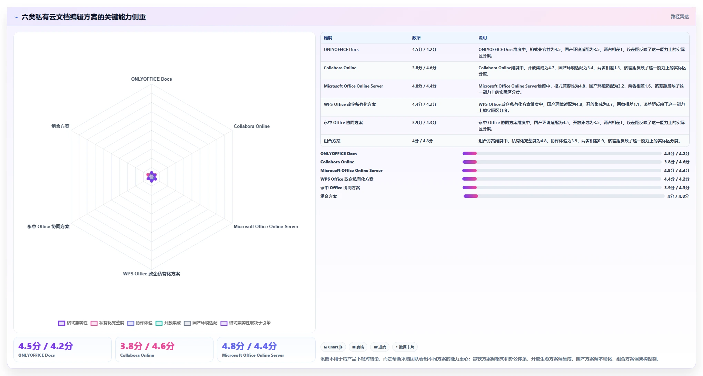Click the ONLYOFFICE Docs progress list label
Viewport: 703px width, 376px height.
pos(339,154)
